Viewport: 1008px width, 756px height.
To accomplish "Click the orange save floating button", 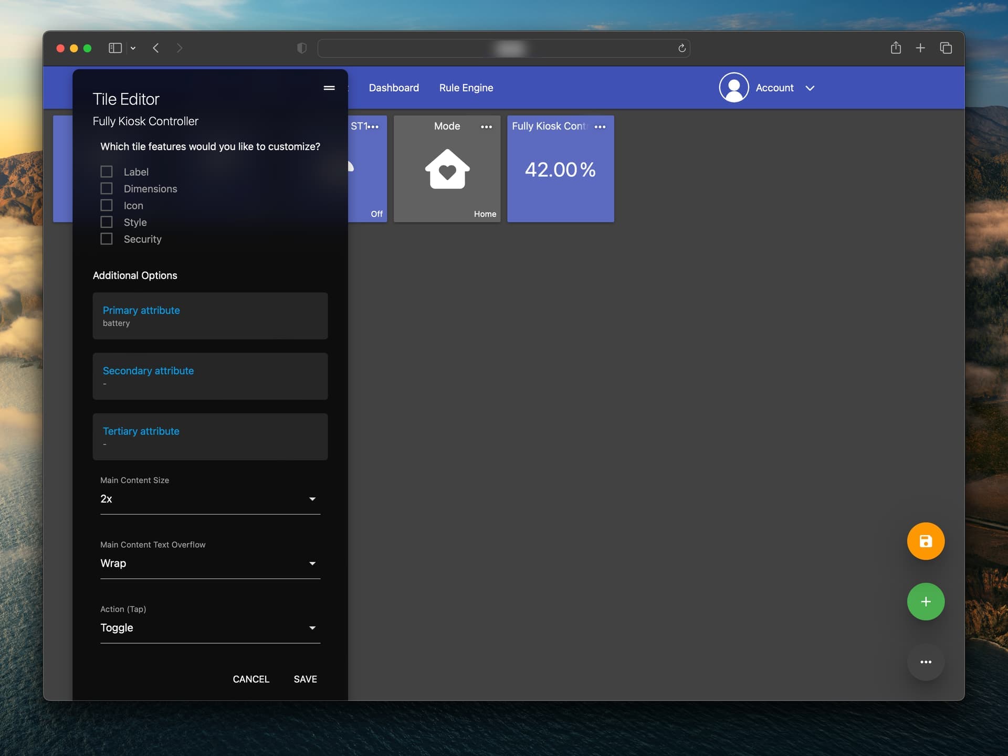I will tap(925, 541).
